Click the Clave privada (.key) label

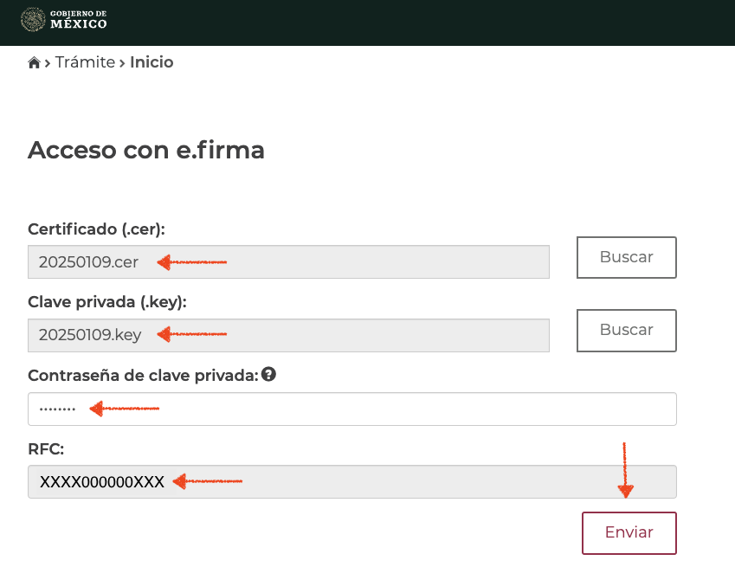[107, 302]
